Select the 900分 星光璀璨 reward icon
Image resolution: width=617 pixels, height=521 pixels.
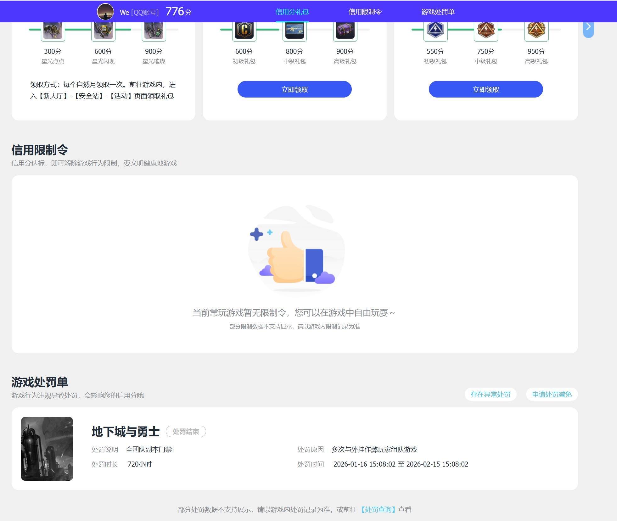tap(154, 31)
